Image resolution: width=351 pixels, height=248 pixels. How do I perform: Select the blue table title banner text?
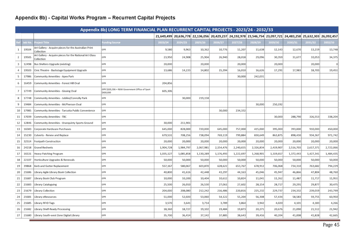177,30
